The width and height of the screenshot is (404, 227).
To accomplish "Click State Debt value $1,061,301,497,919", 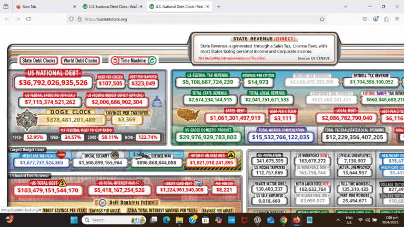I will click(235, 118).
